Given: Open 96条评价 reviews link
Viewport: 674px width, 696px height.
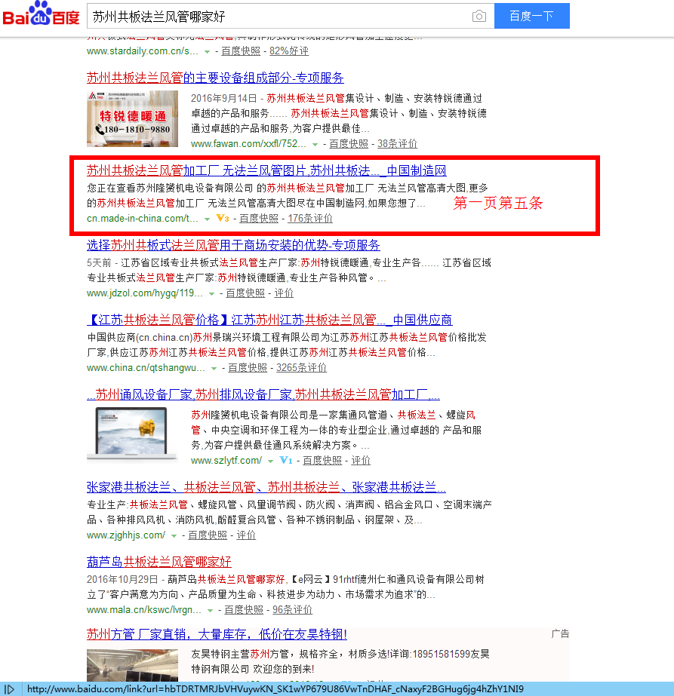Looking at the screenshot, I should tap(292, 610).
